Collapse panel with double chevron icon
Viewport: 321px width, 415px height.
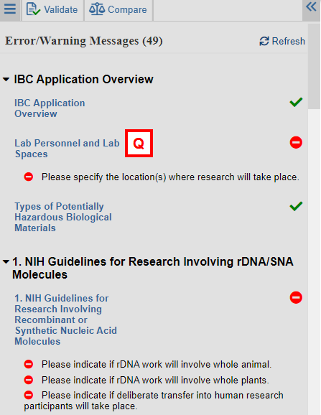311,7
